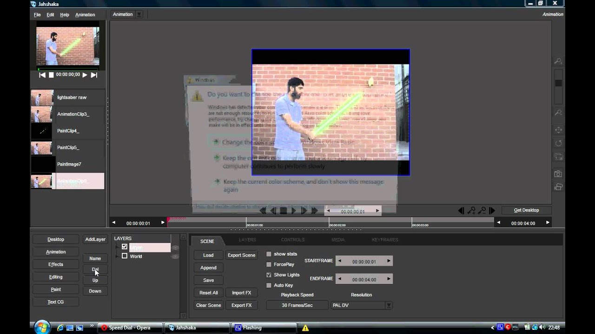The image size is (595, 334).
Task: Click the Import FX button
Action: [241, 293]
